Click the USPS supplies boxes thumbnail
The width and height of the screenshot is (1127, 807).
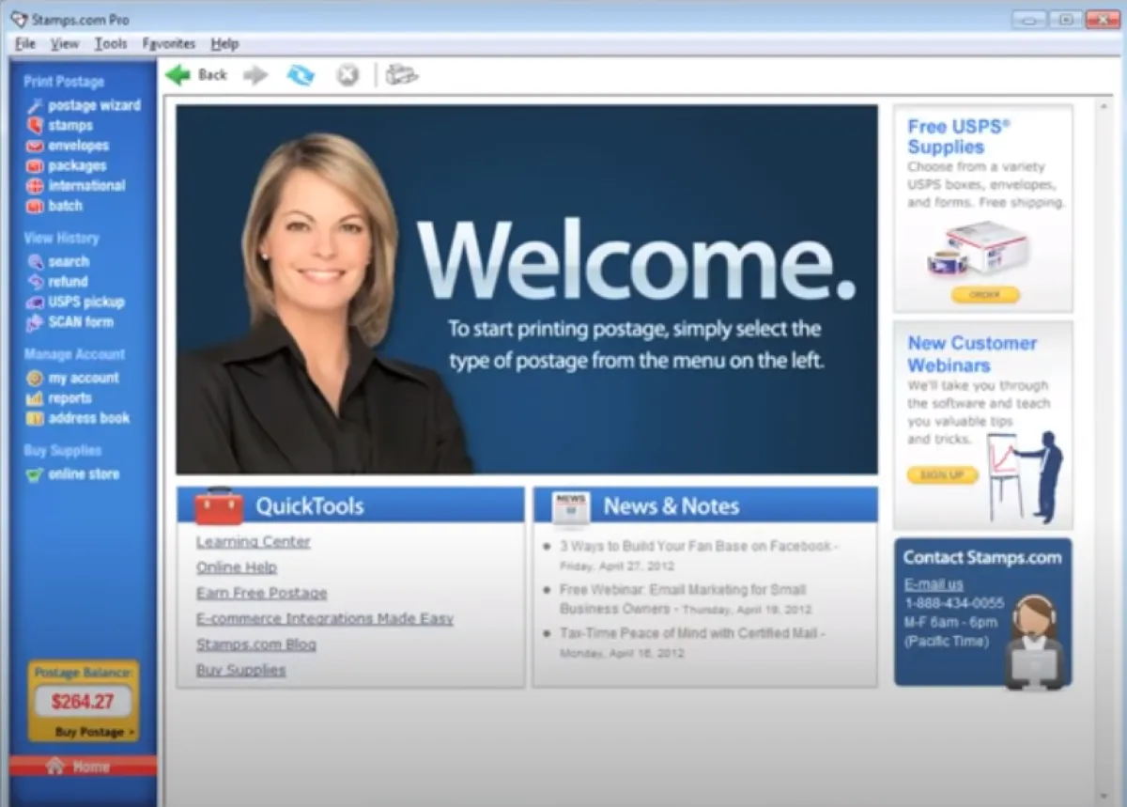979,249
